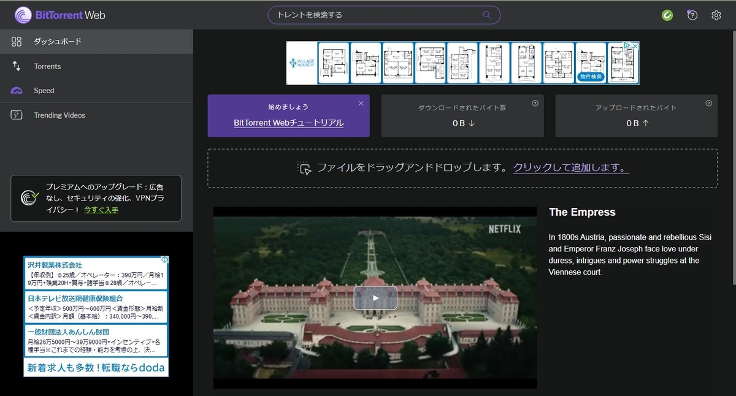Click the アップロードされたバイト stat card
This screenshot has height=396, width=736.
click(636, 116)
